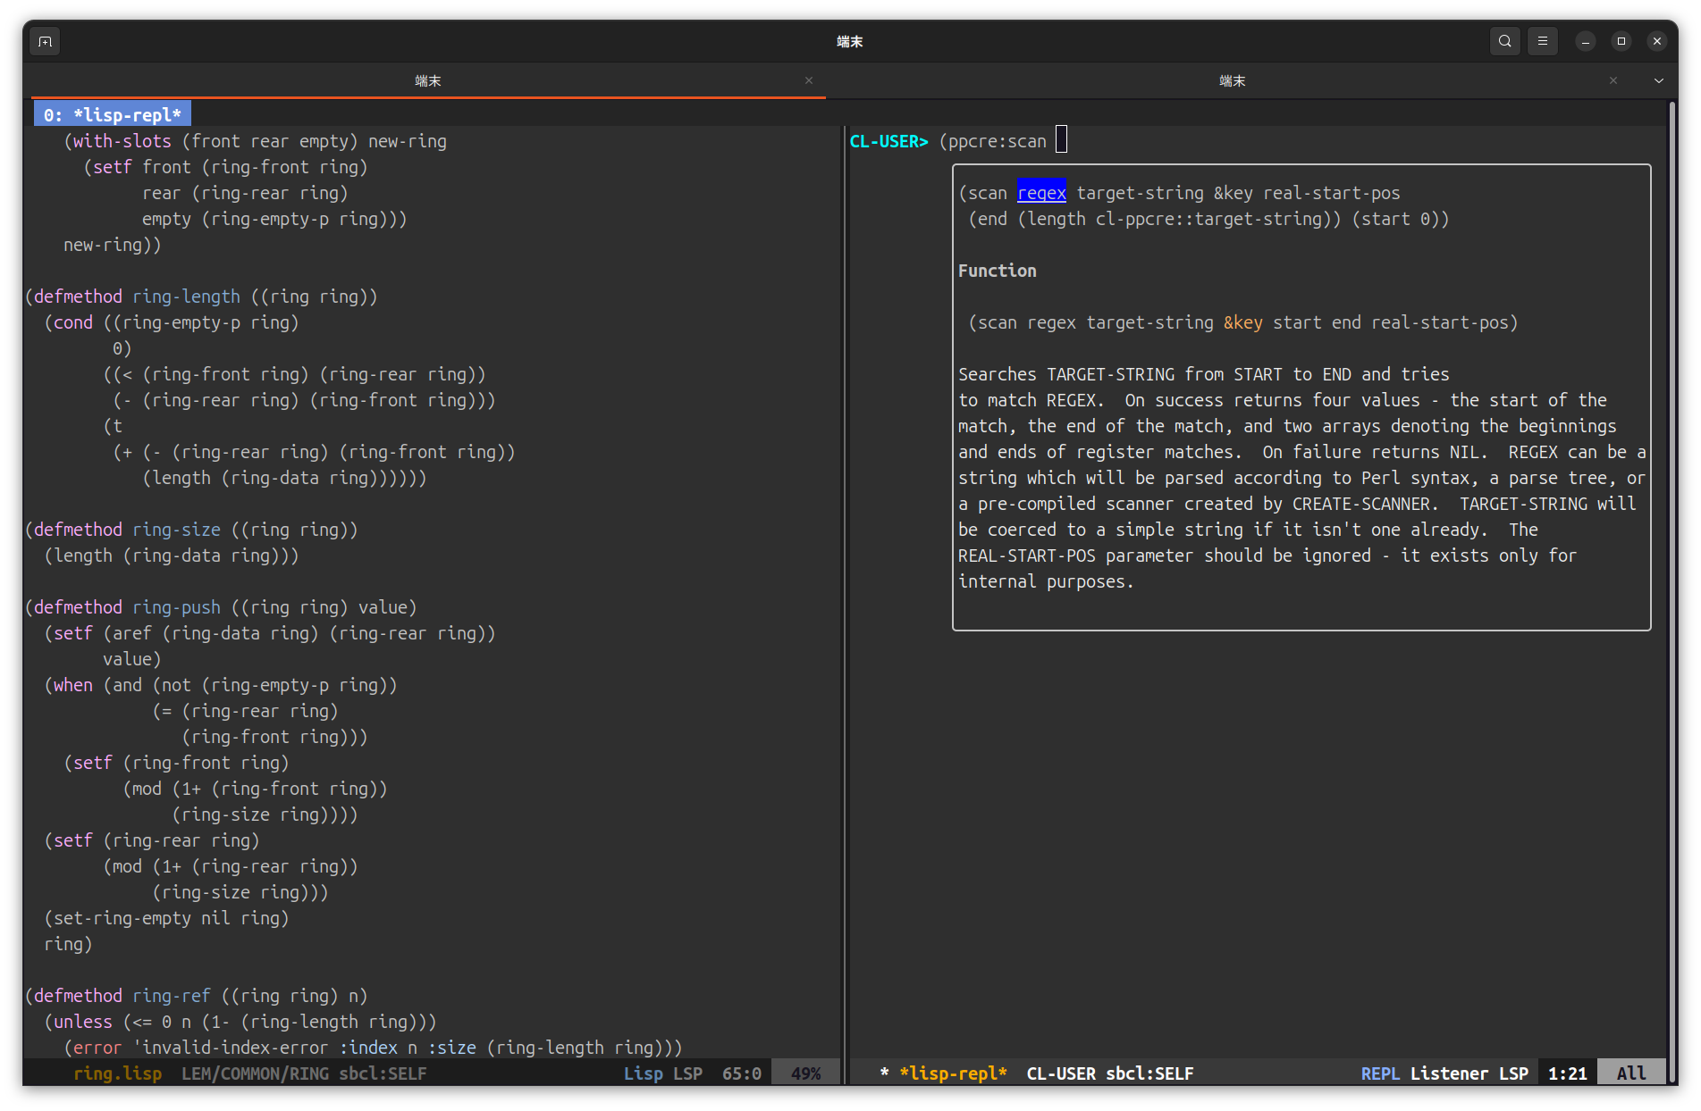The image size is (1701, 1111).
Task: Open the hamburger main menu
Action: click(1543, 41)
